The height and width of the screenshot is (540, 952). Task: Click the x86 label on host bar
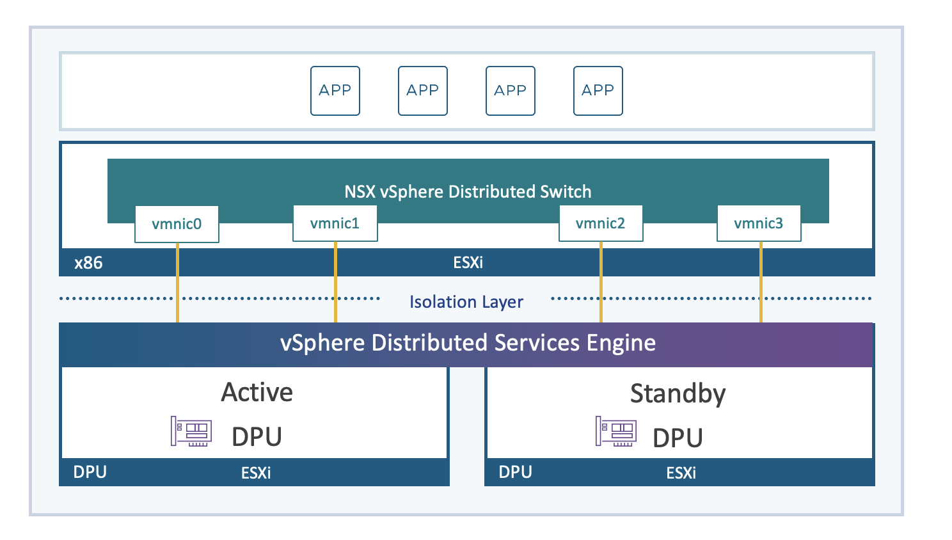[x=88, y=263]
